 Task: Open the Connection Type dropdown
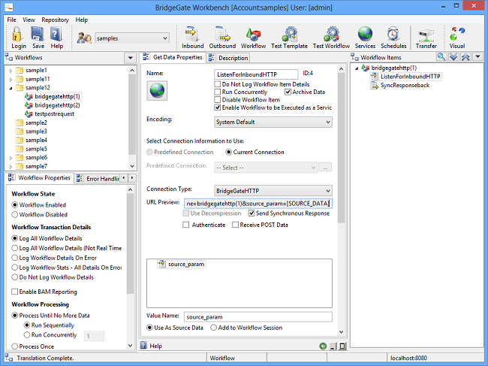pos(273,190)
